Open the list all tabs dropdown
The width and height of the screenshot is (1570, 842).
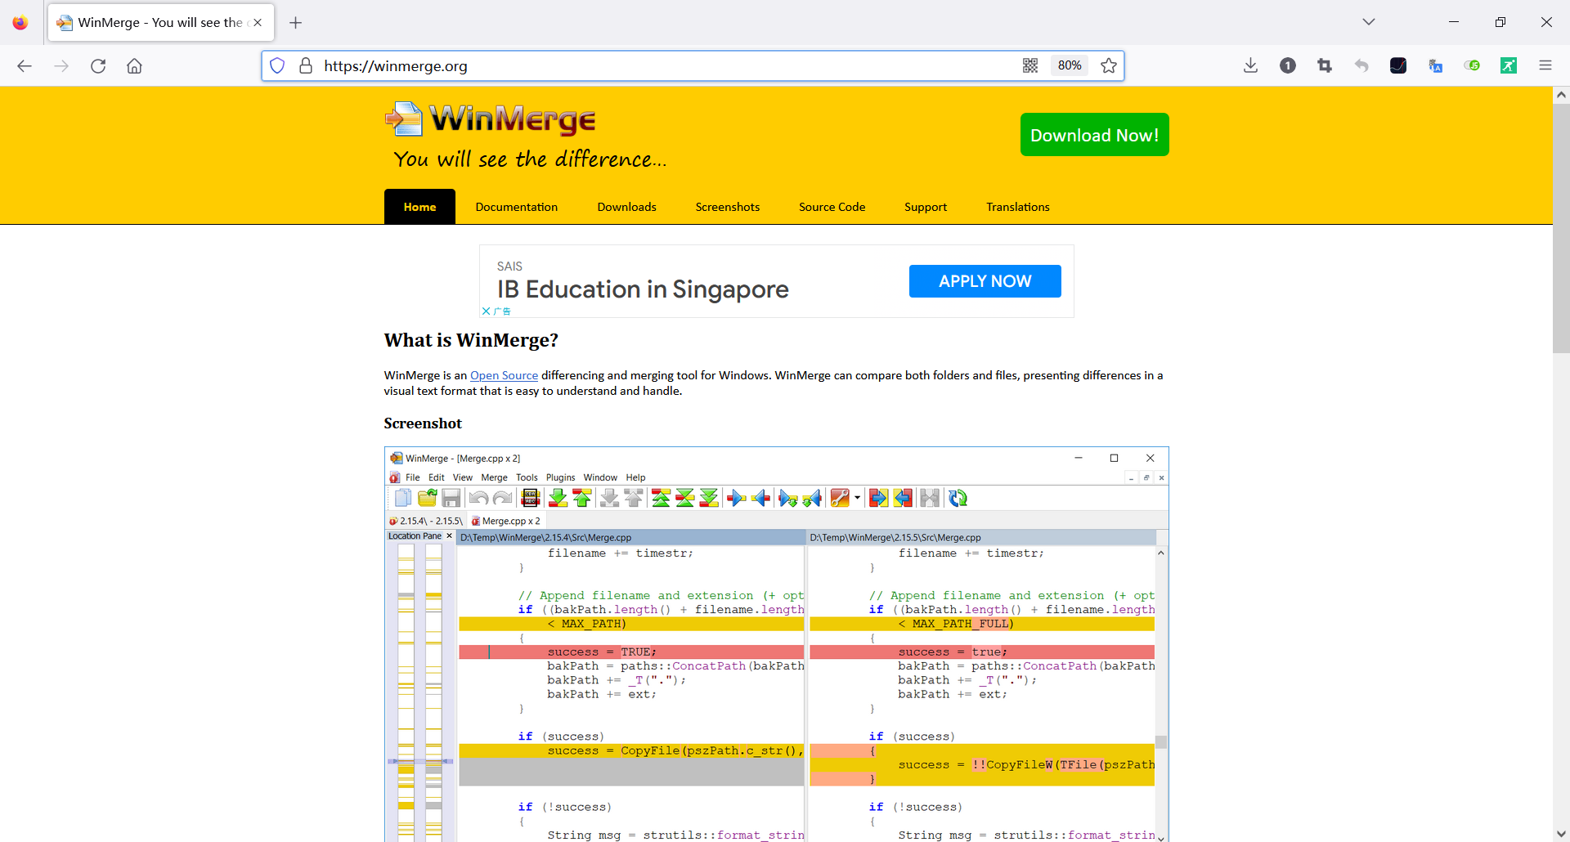(1369, 22)
